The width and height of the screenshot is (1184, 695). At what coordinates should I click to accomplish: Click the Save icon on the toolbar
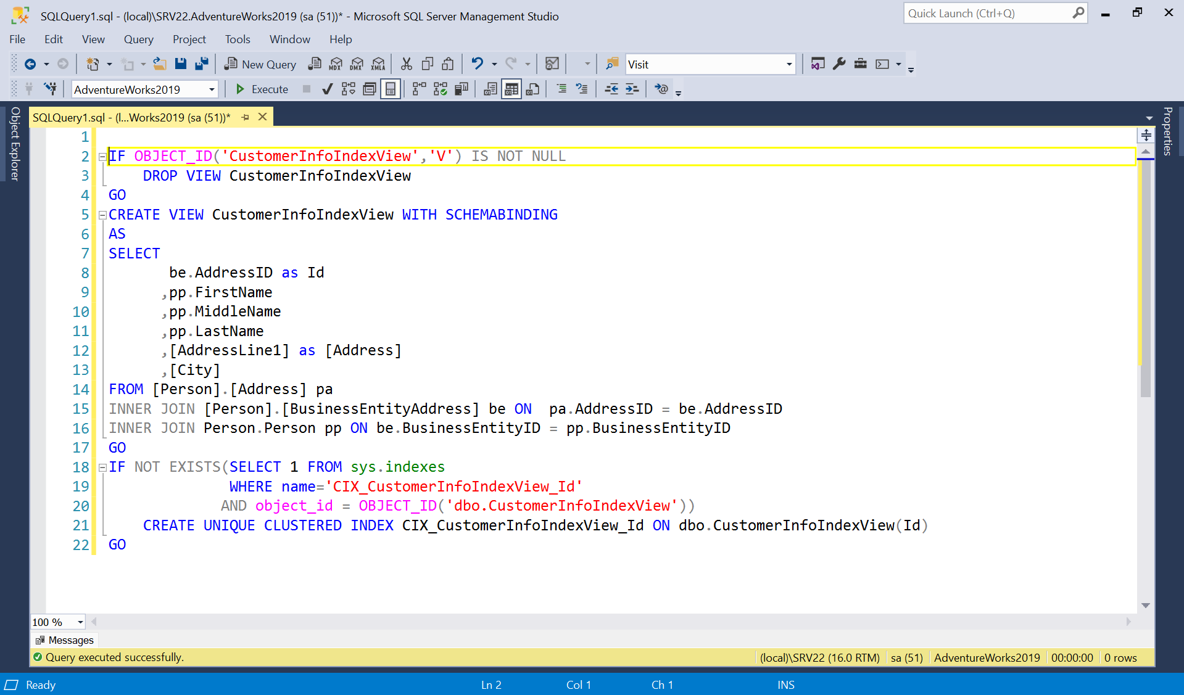180,64
